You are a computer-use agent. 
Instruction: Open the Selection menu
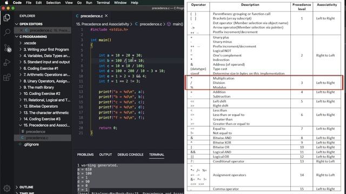click(x=53, y=3)
